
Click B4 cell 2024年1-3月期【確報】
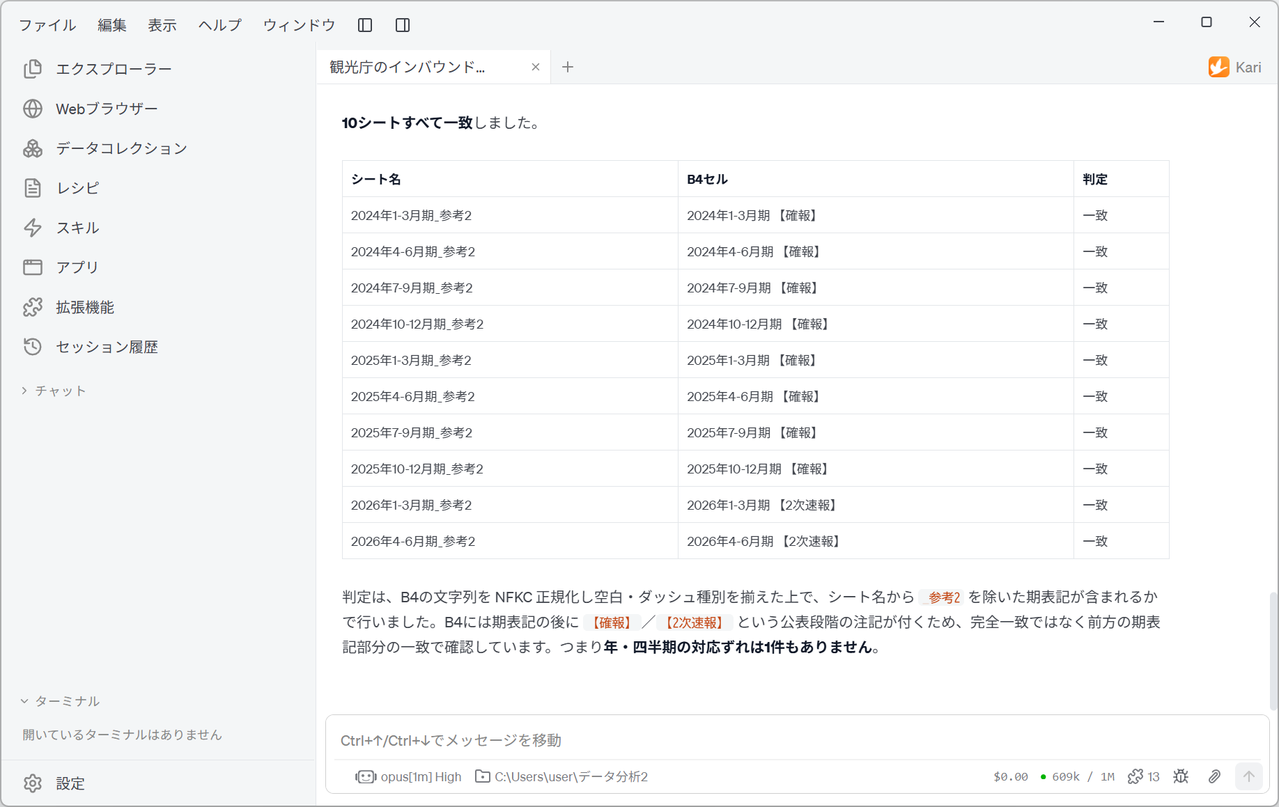click(876, 215)
